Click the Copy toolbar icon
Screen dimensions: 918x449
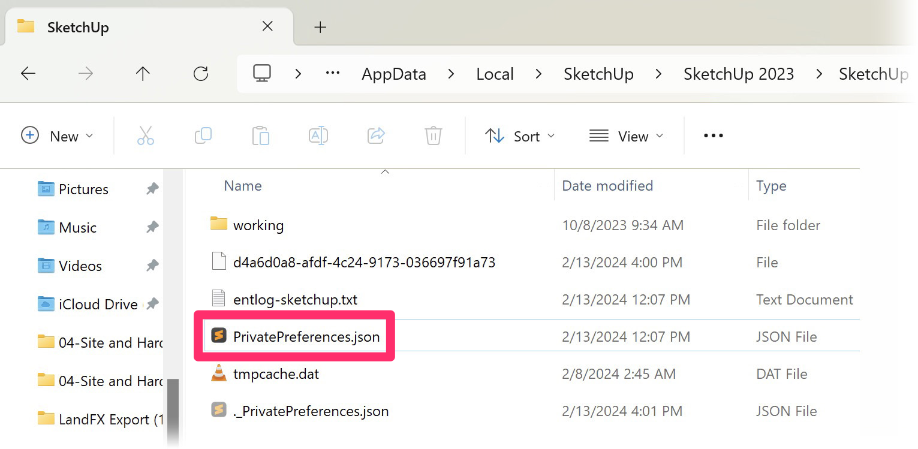(x=203, y=135)
